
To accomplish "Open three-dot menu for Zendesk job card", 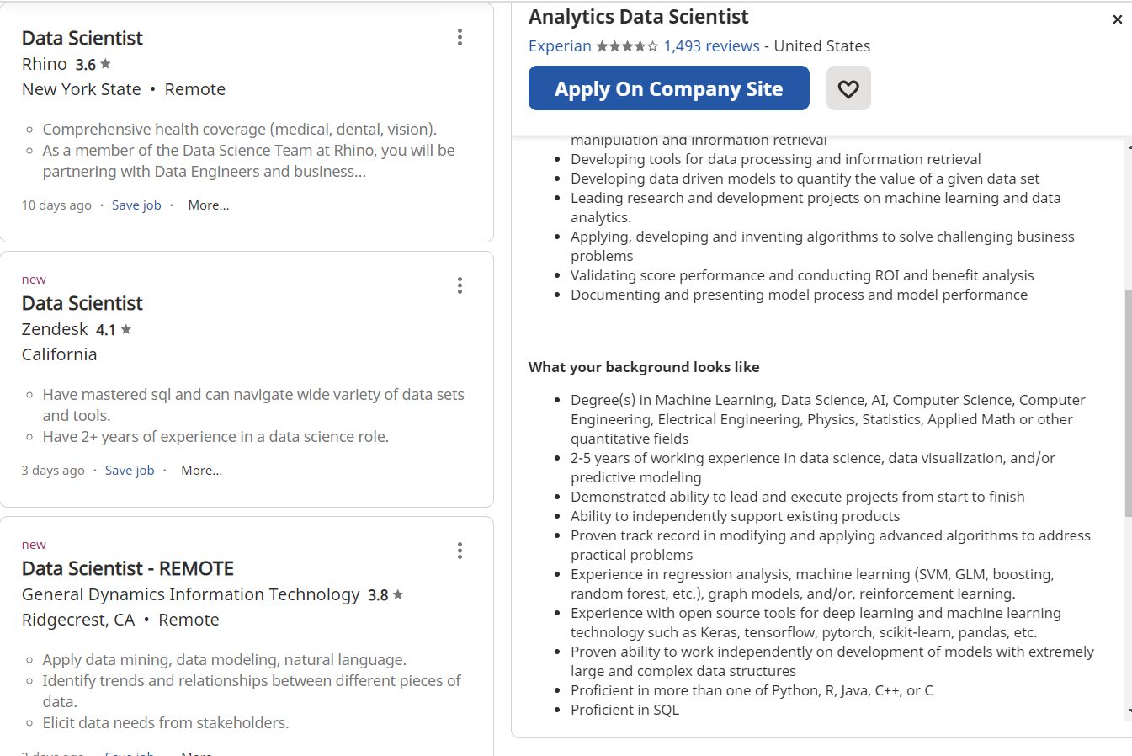I will click(x=460, y=285).
